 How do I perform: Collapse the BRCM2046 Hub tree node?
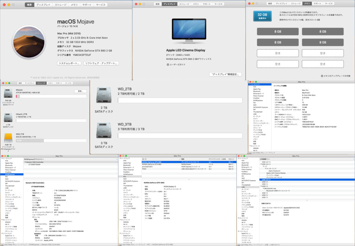pyautogui.click(x=263, y=189)
